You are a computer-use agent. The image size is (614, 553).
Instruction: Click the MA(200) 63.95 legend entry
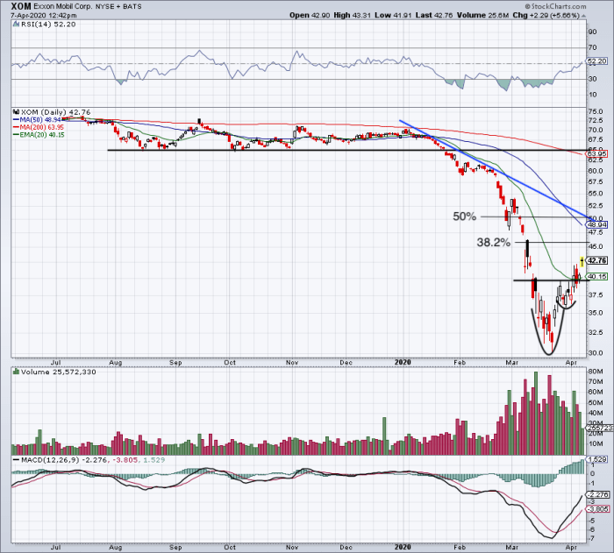pos(39,127)
